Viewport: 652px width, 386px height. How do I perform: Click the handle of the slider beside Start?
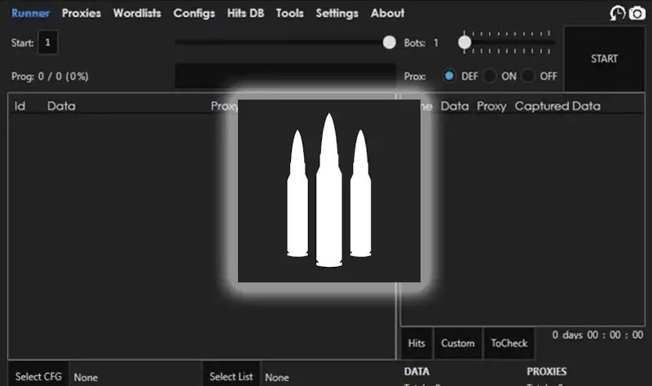tap(390, 42)
